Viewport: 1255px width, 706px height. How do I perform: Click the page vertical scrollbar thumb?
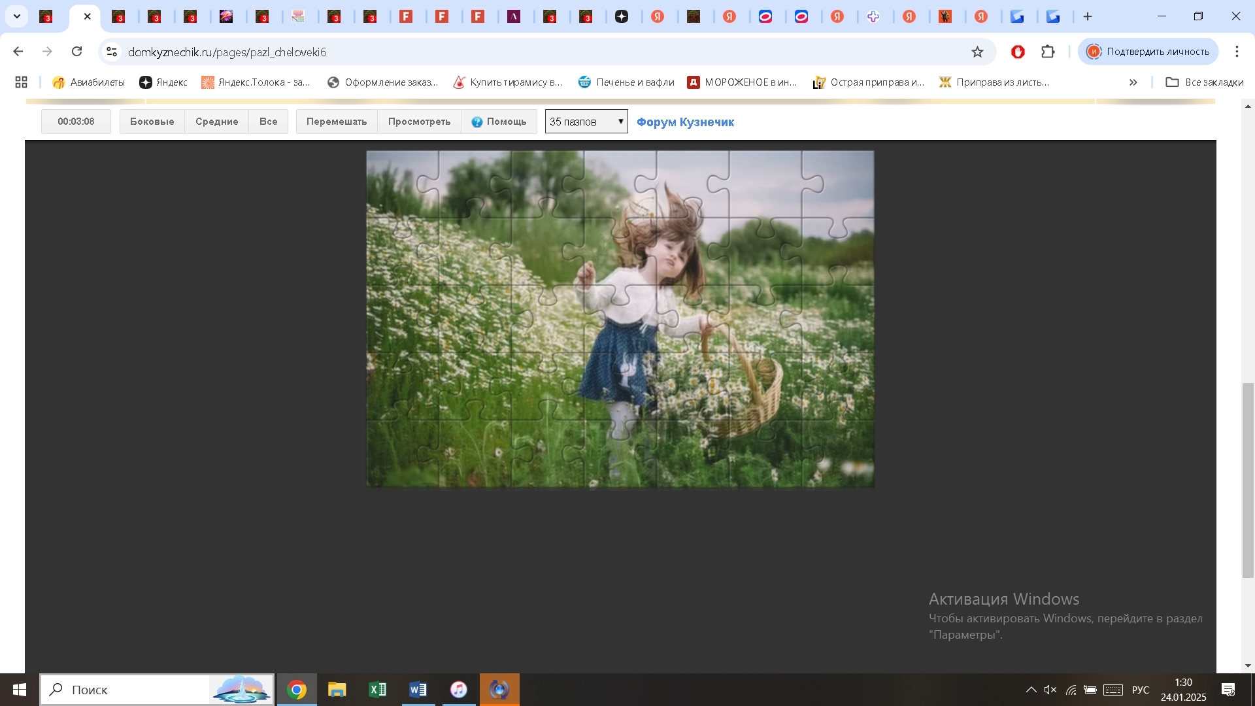pyautogui.click(x=1248, y=480)
